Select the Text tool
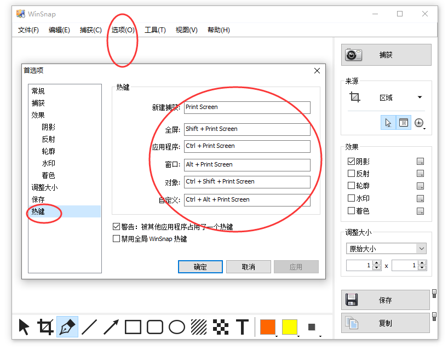The height and width of the screenshot is (350, 448). (242, 327)
